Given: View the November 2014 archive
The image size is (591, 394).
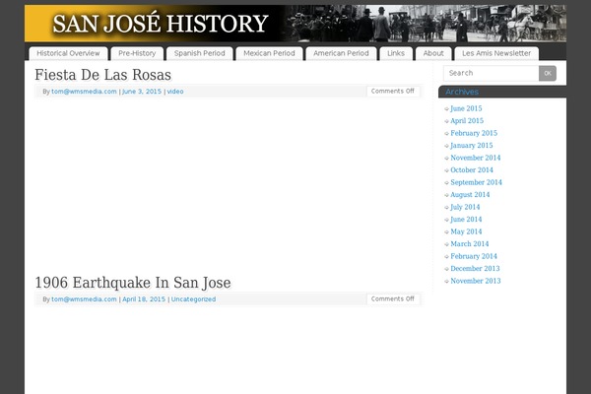Looking at the screenshot, I should pyautogui.click(x=475, y=158).
